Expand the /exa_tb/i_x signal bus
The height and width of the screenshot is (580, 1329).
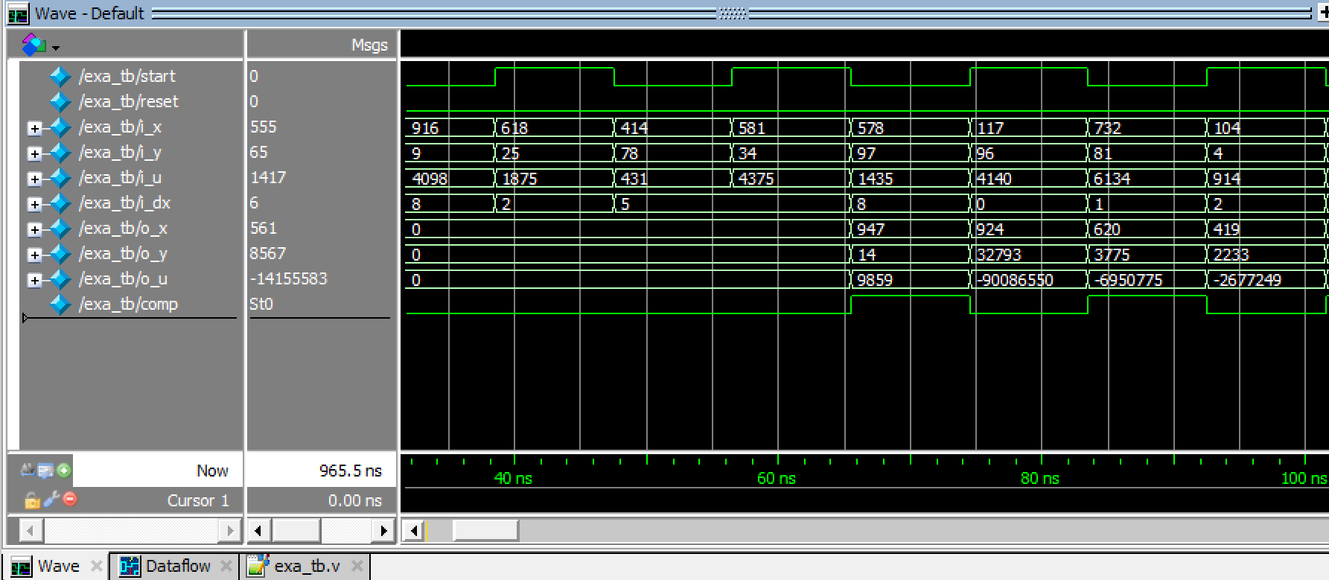[x=34, y=128]
